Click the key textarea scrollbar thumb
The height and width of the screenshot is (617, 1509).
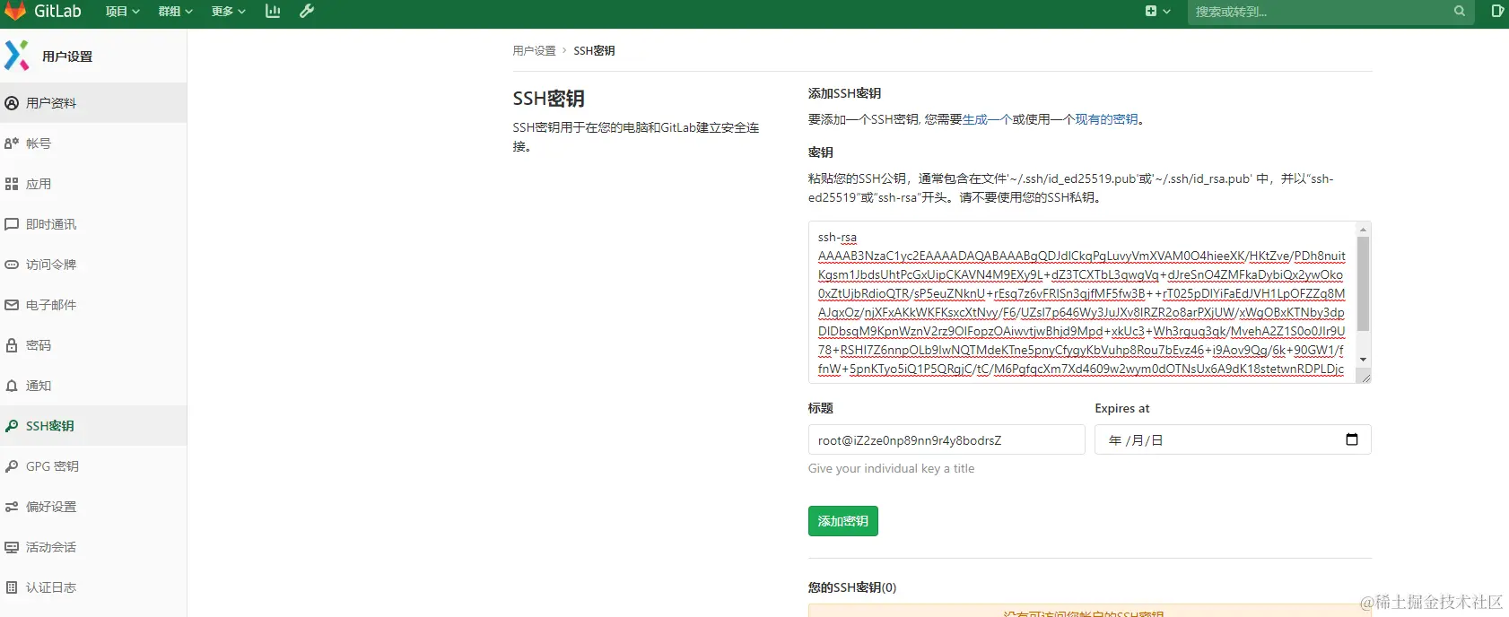point(1363,284)
